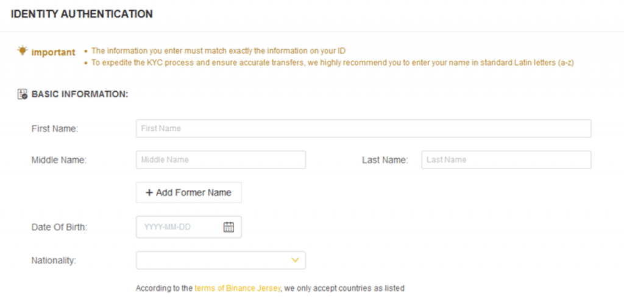The image size is (624, 300).
Task: Click the lightbulb important icon
Action: (23, 51)
